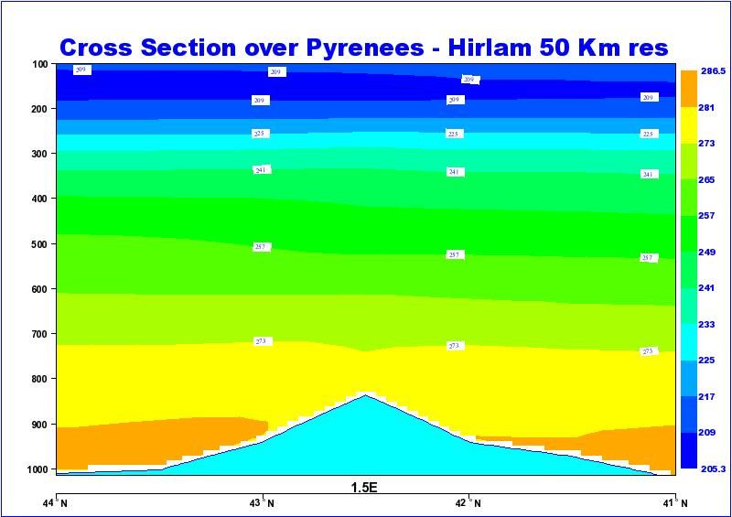The width and height of the screenshot is (732, 517).
Task: Click the 100 pressure level axis label
Action: (x=40, y=64)
